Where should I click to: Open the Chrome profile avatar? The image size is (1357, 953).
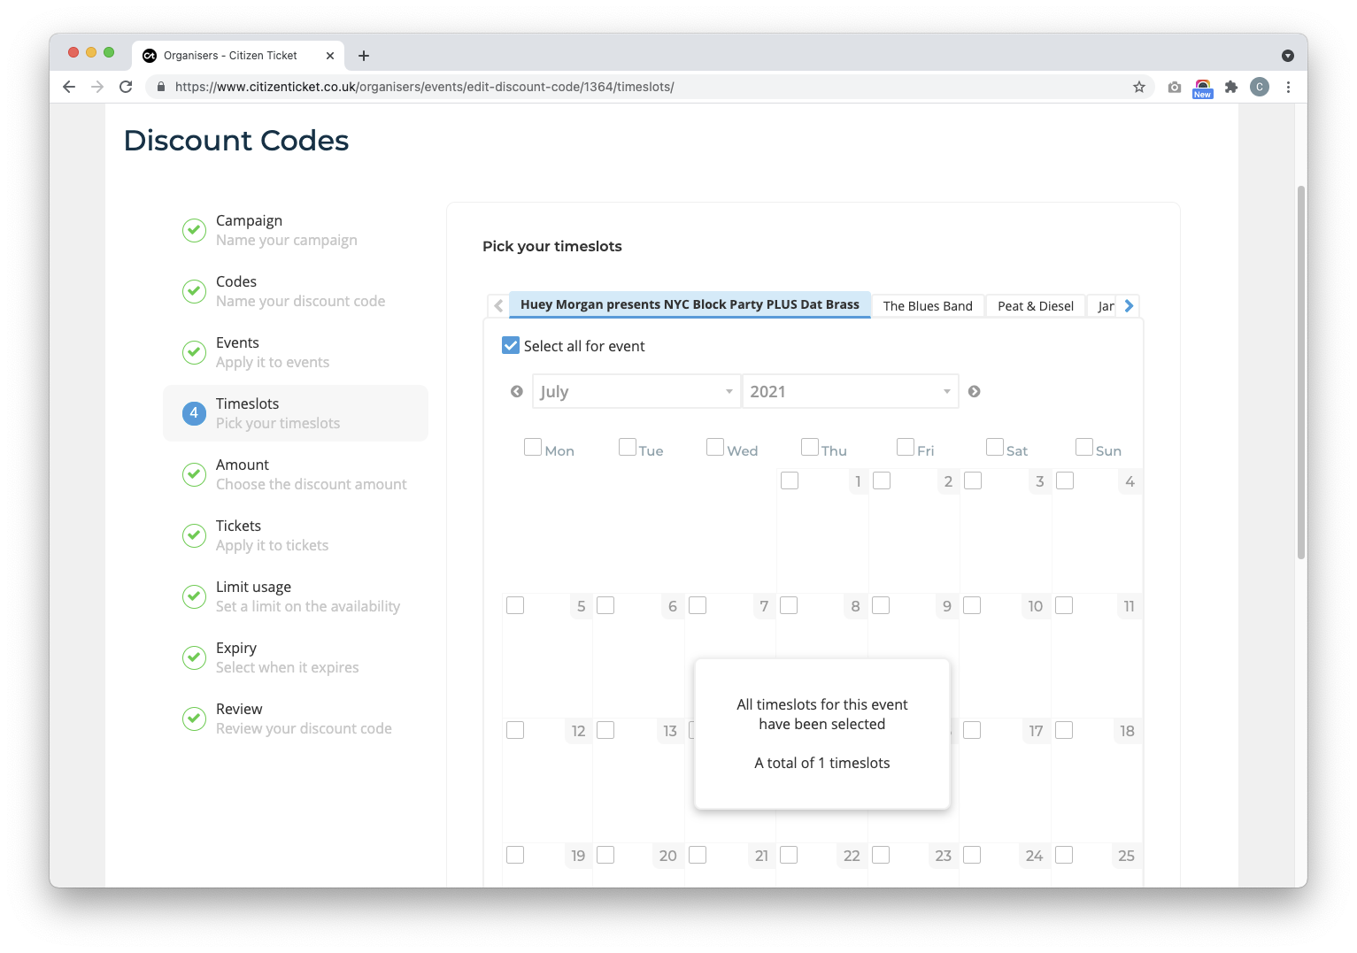tap(1259, 87)
